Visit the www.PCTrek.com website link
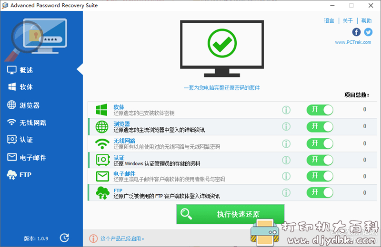The width and height of the screenshot is (381, 247). click(x=353, y=42)
